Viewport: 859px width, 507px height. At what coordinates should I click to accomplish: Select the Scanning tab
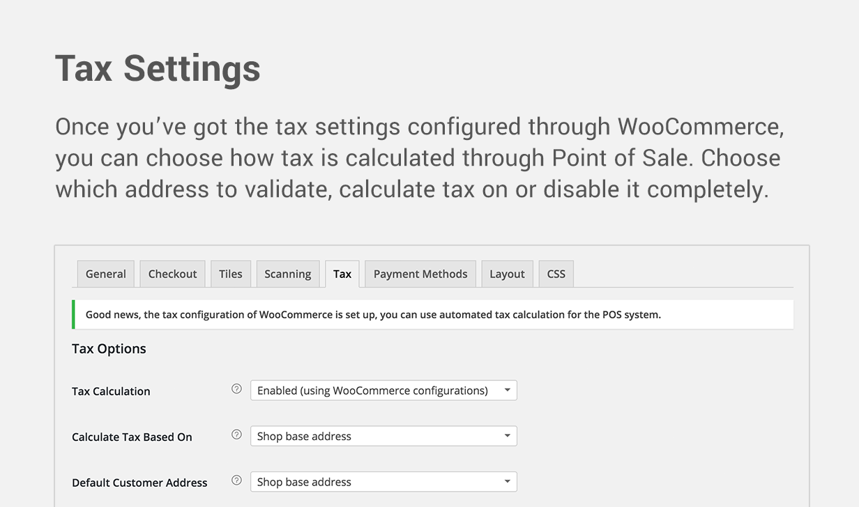click(x=288, y=274)
